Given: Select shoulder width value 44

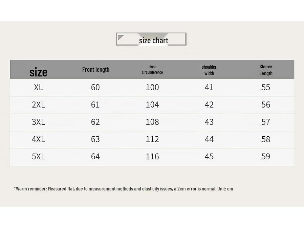Looking at the screenshot, I should (x=209, y=139).
